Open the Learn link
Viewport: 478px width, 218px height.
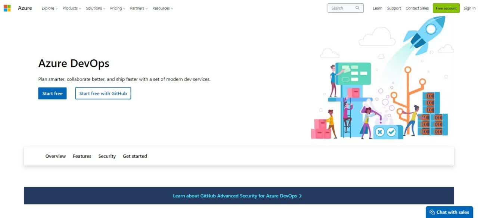point(378,8)
